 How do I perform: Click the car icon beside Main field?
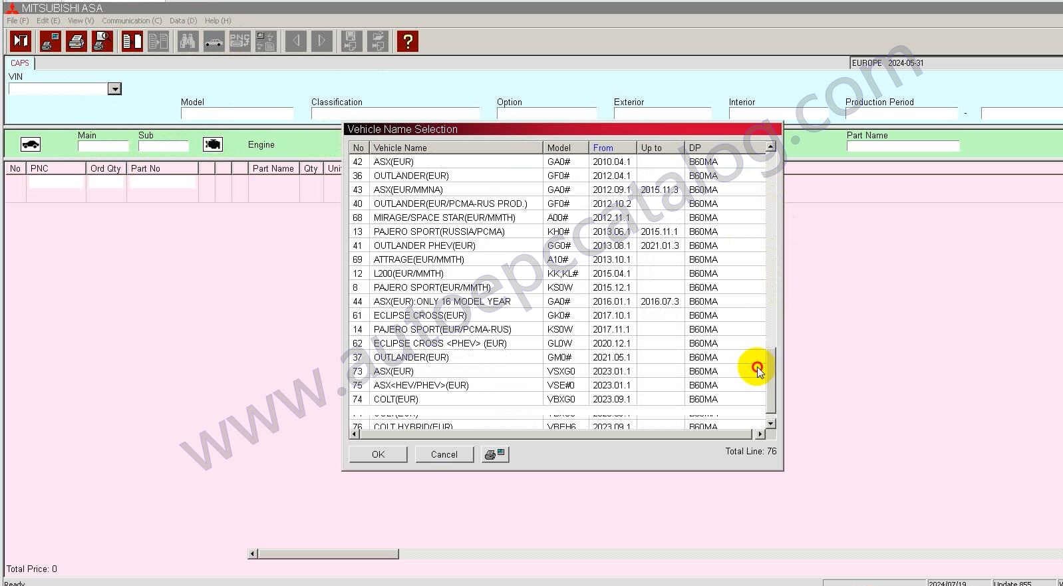[x=31, y=144]
